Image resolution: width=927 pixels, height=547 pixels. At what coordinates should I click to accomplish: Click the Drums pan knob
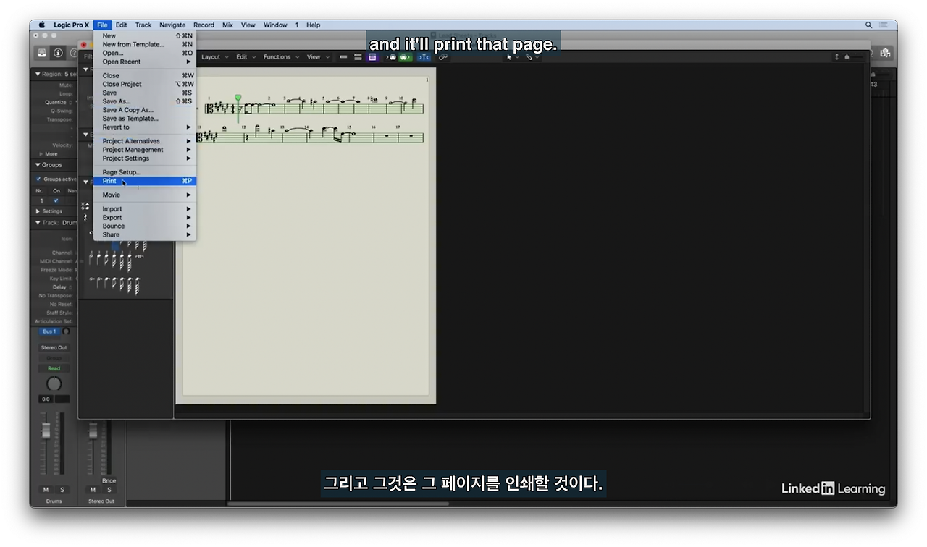(x=54, y=384)
